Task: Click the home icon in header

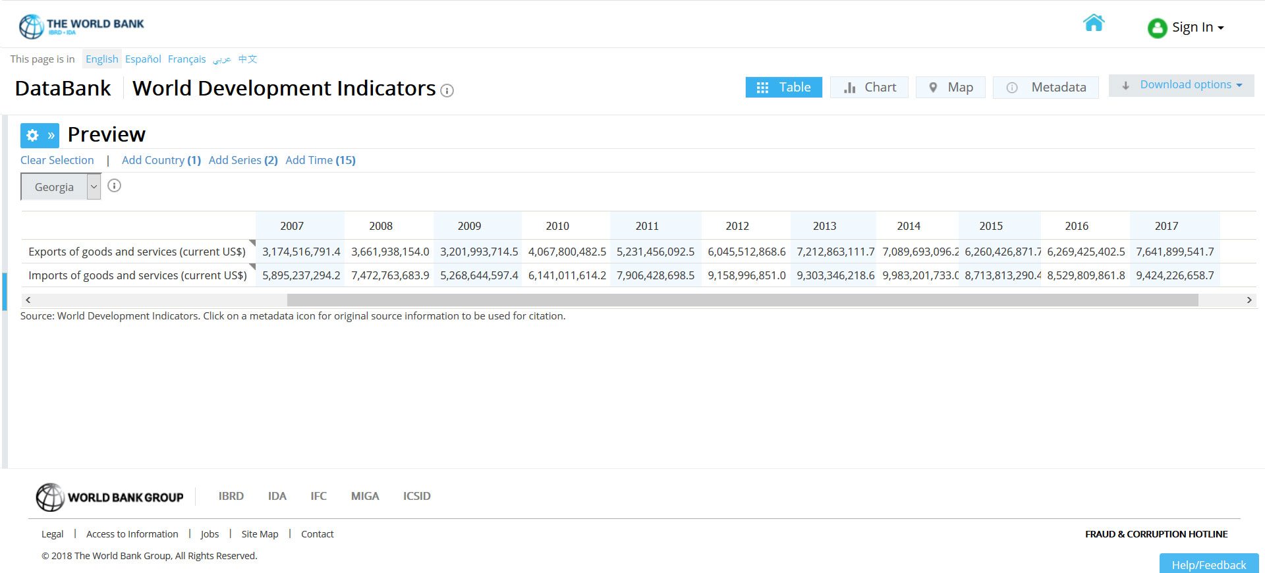Action: click(1094, 23)
